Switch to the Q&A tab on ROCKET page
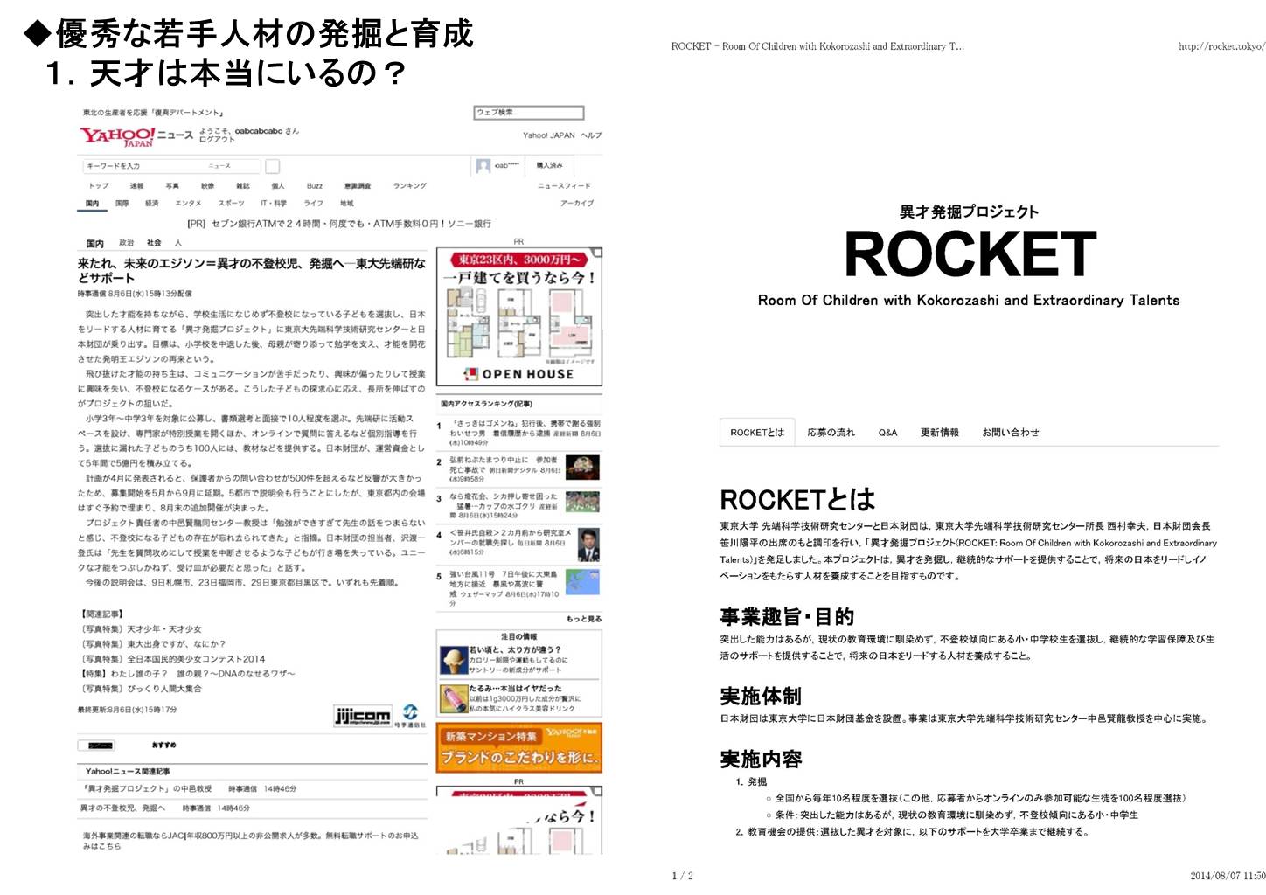Screen dimensions: 1266x895 (x=887, y=433)
